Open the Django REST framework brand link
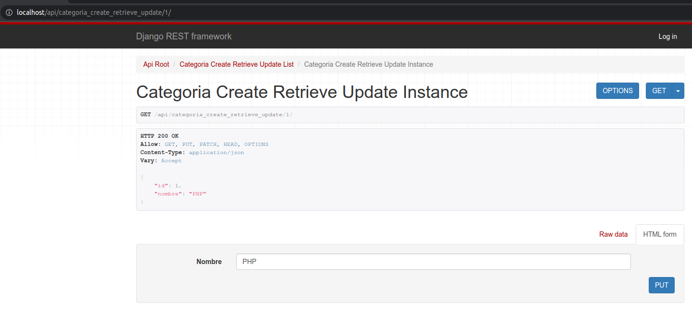This screenshot has width=692, height=314. pyautogui.click(x=184, y=36)
